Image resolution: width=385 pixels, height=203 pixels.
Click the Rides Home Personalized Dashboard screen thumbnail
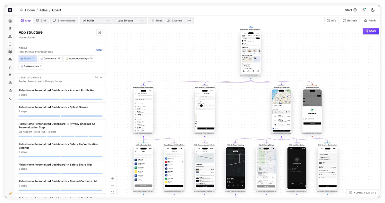(x=251, y=53)
